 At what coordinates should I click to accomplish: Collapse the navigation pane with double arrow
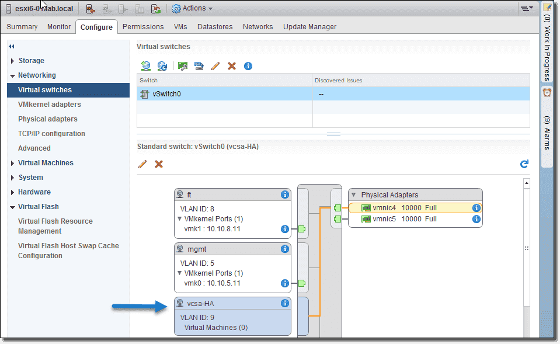point(12,47)
